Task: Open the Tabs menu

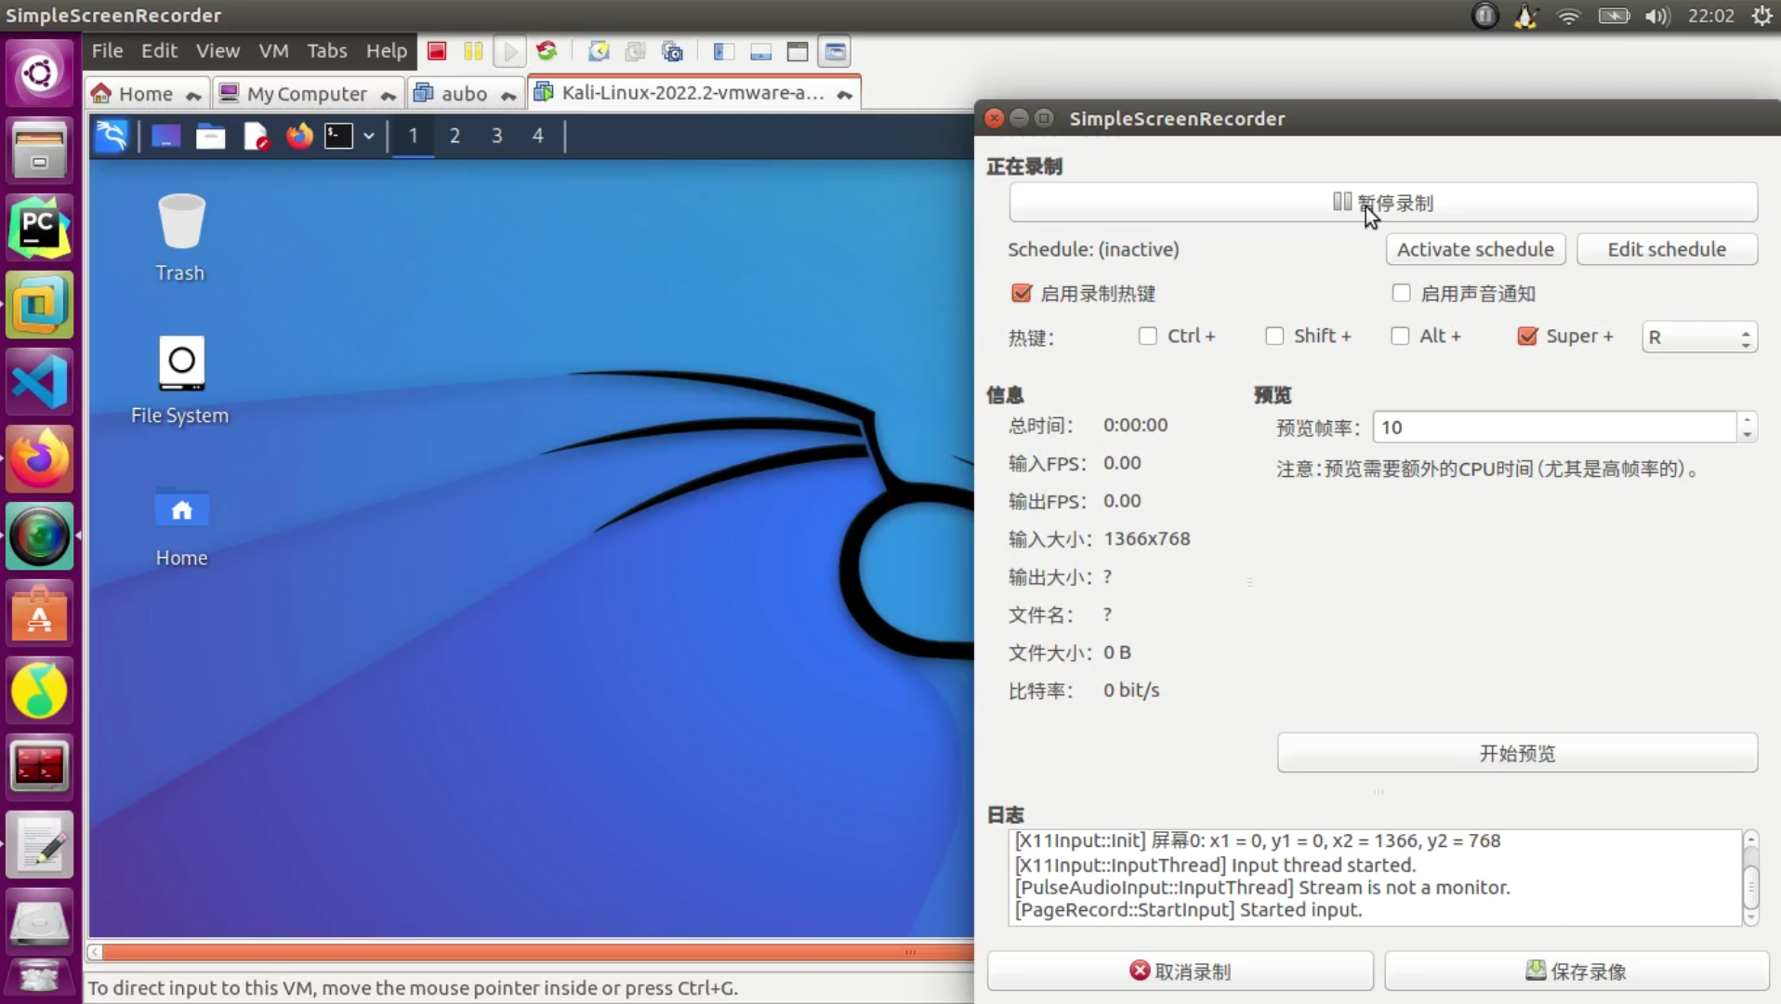Action: tap(327, 51)
